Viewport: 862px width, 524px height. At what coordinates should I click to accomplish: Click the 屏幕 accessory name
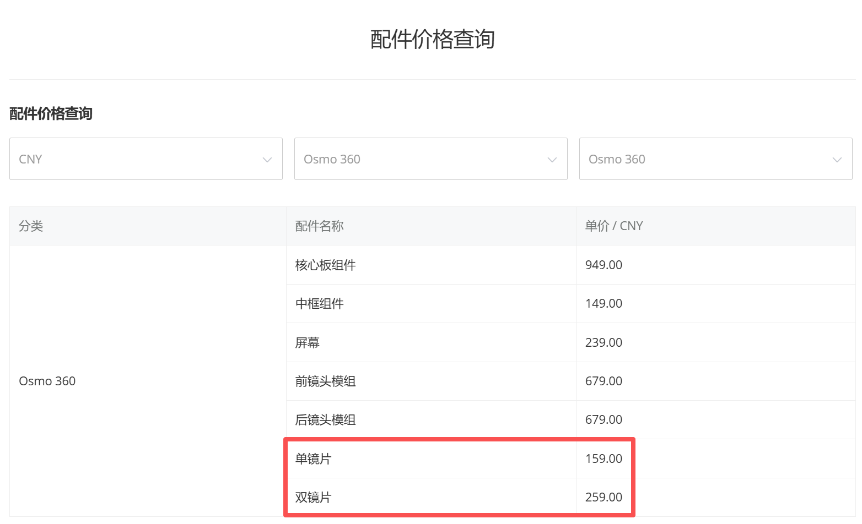click(x=308, y=342)
